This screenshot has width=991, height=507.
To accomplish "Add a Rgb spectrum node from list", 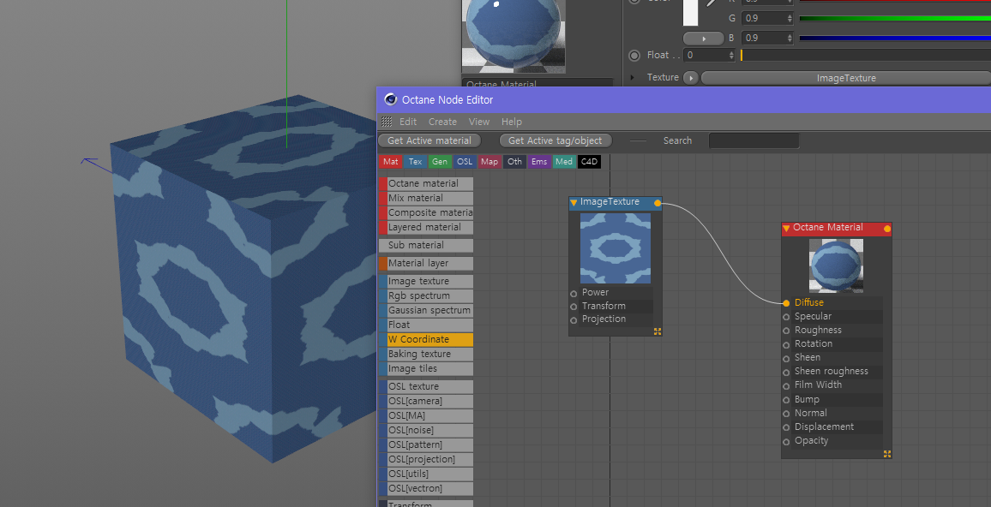I will (426, 296).
